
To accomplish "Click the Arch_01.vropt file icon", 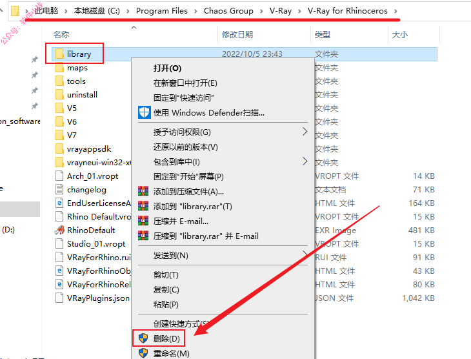I will tap(59, 176).
